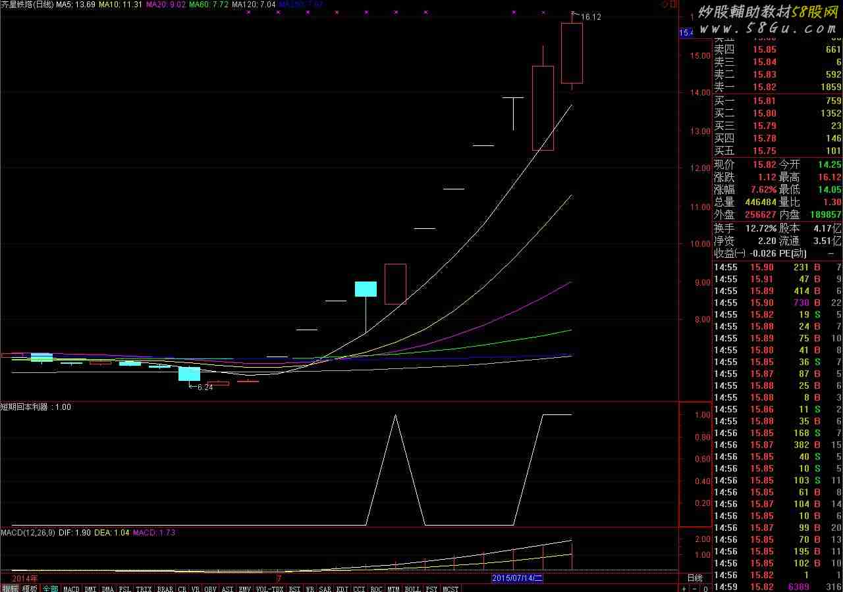The width and height of the screenshot is (843, 592).
Task: Click the 指标 tab at bottom left
Action: [x=10, y=588]
